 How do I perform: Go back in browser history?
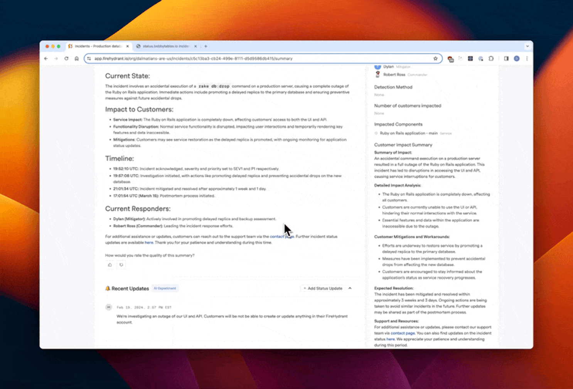tap(46, 59)
